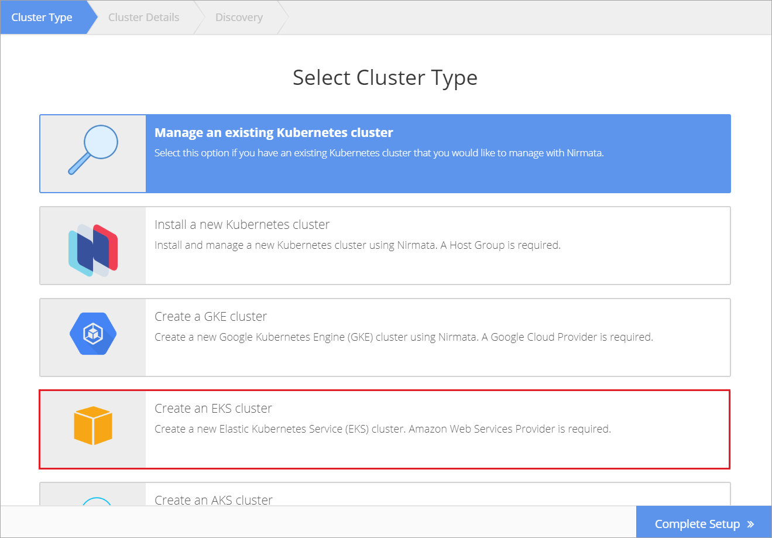
Task: Click the magnifying glass icon
Action: 93,150
